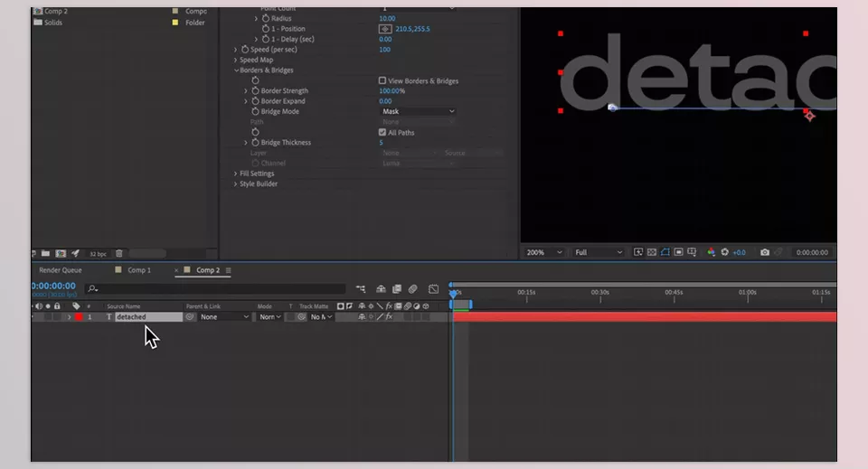Screen dimensions: 868x469
Task: Toggle the transparency grid in viewer
Action: click(x=652, y=252)
